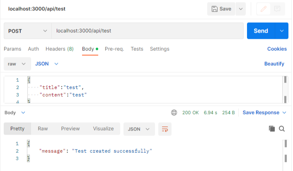Click the Send button
293x171 pixels.
(x=261, y=31)
